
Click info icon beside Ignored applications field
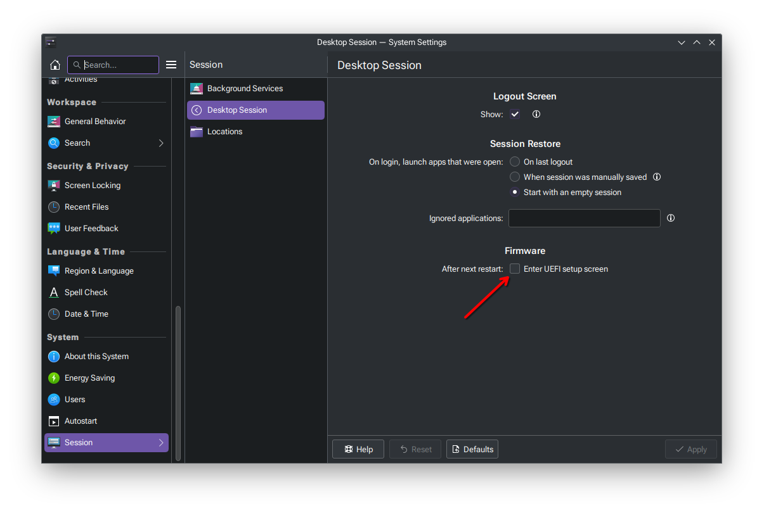point(671,218)
